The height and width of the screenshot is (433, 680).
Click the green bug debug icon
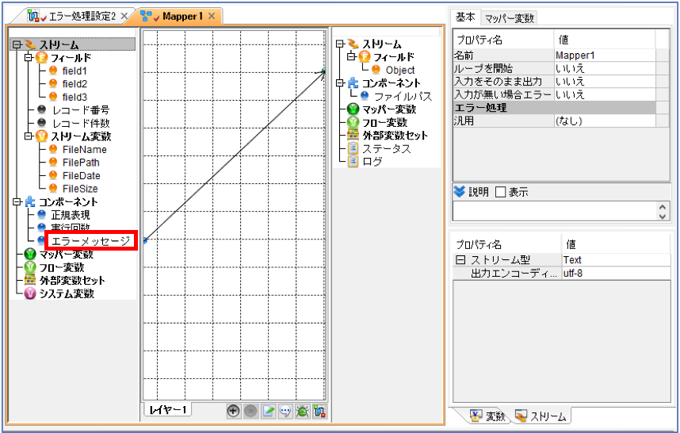[302, 411]
